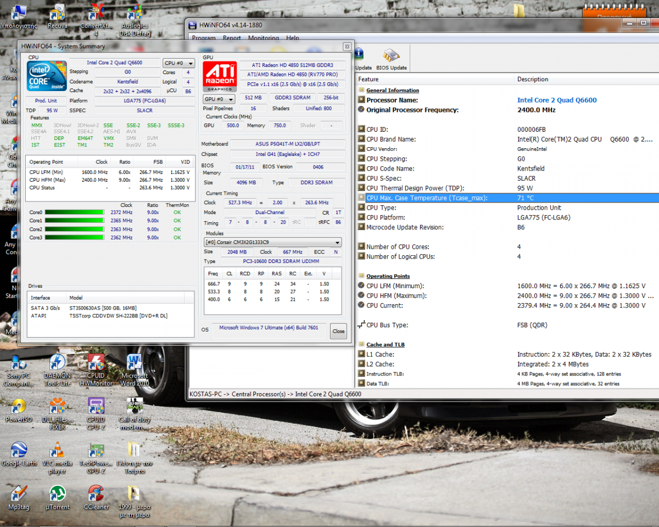Click the CPU HFM (Max) operating point row
659x527 pixels.
coord(110,180)
